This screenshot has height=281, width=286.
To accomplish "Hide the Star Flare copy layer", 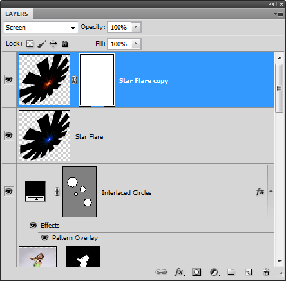I will pos(9,80).
